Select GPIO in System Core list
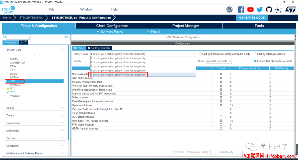298x160 pixels. (13, 70)
